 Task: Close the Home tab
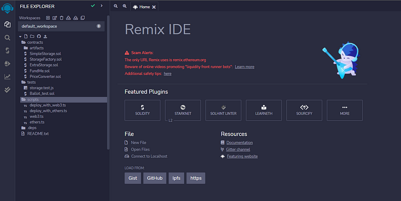pyautogui.click(x=154, y=7)
